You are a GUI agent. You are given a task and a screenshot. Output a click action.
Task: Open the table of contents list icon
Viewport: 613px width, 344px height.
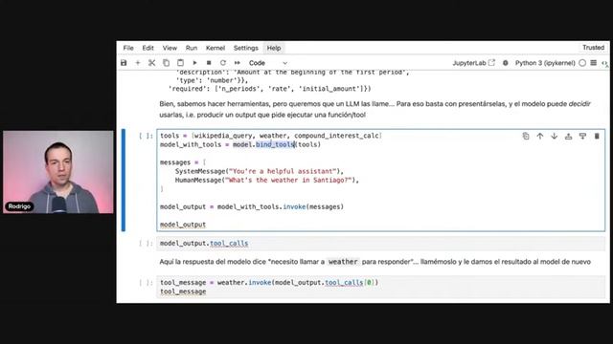pyautogui.click(x=594, y=63)
